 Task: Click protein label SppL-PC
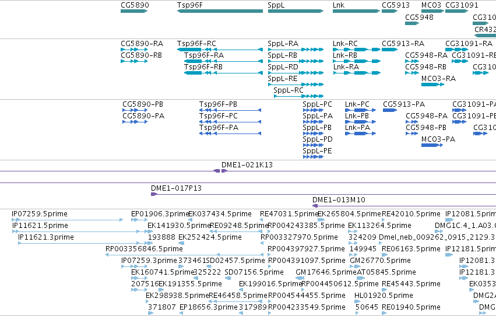[x=317, y=104]
